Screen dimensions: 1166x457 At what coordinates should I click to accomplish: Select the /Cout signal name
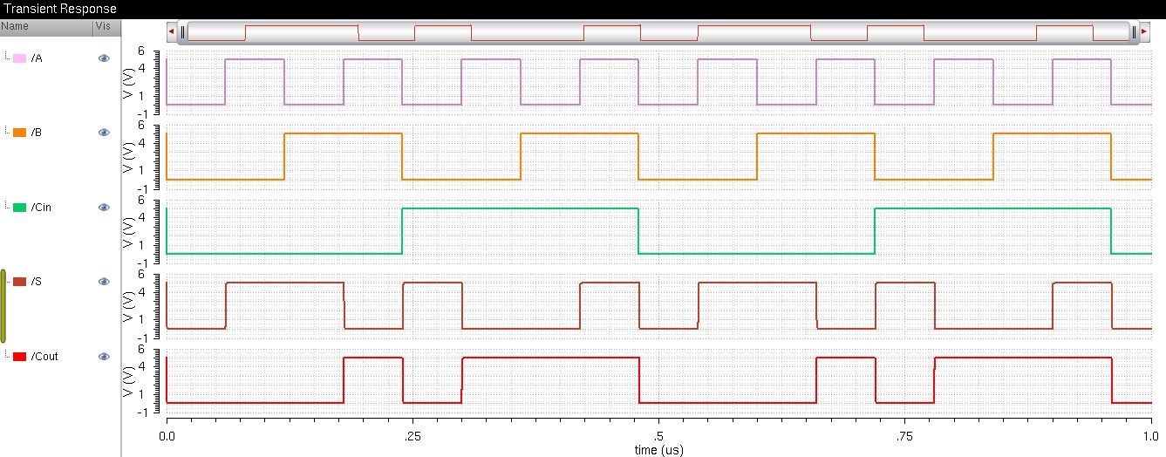tap(44, 357)
